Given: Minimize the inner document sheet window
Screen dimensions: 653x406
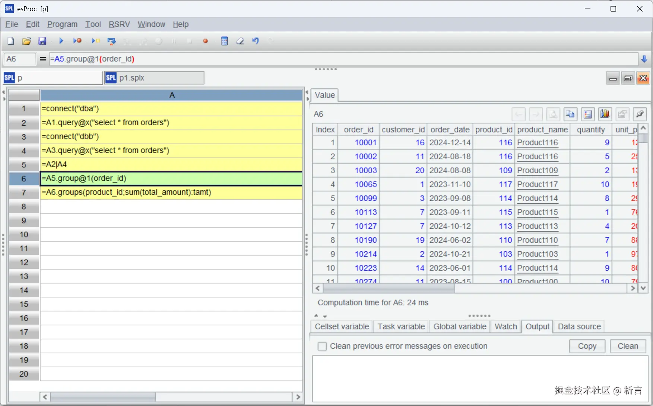Looking at the screenshot, I should [613, 78].
